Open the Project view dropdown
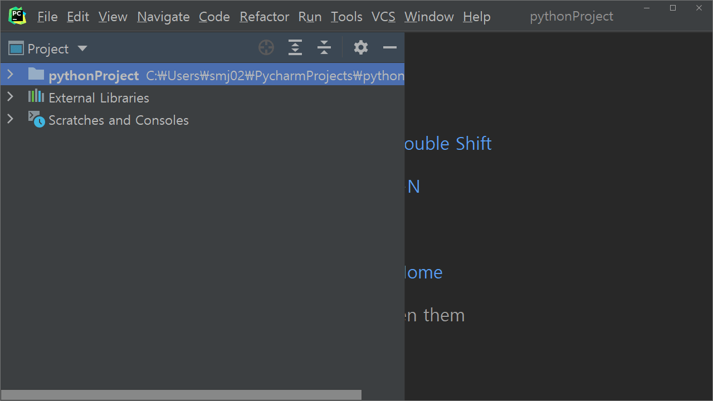 tap(82, 48)
